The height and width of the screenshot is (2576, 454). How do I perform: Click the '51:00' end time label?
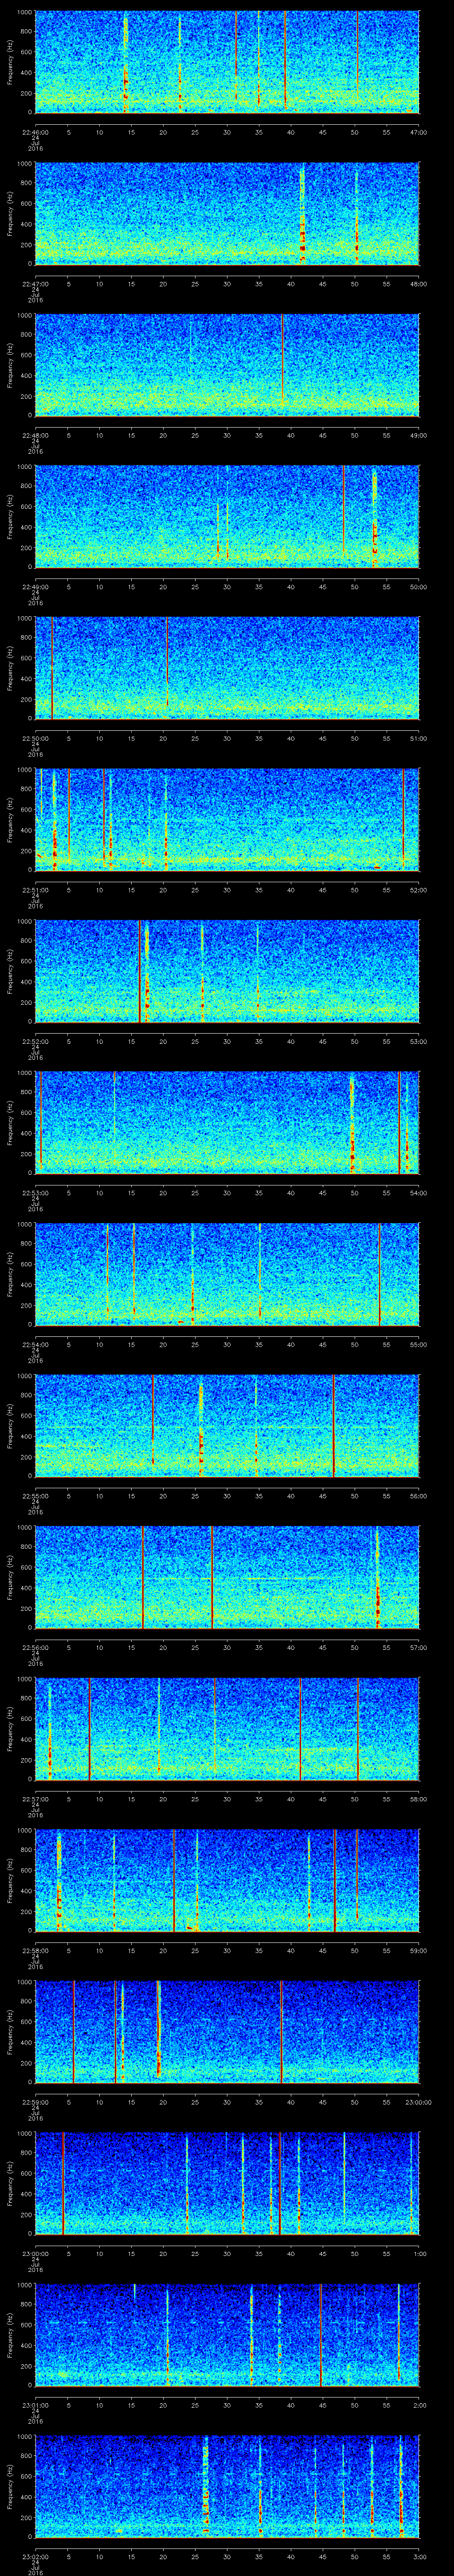click(x=418, y=738)
